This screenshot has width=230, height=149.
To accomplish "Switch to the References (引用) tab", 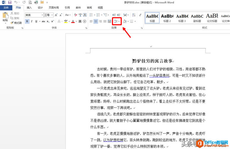I will [x=67, y=8].
